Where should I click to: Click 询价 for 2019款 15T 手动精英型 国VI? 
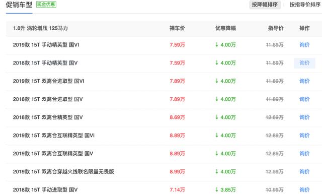tap(304, 45)
